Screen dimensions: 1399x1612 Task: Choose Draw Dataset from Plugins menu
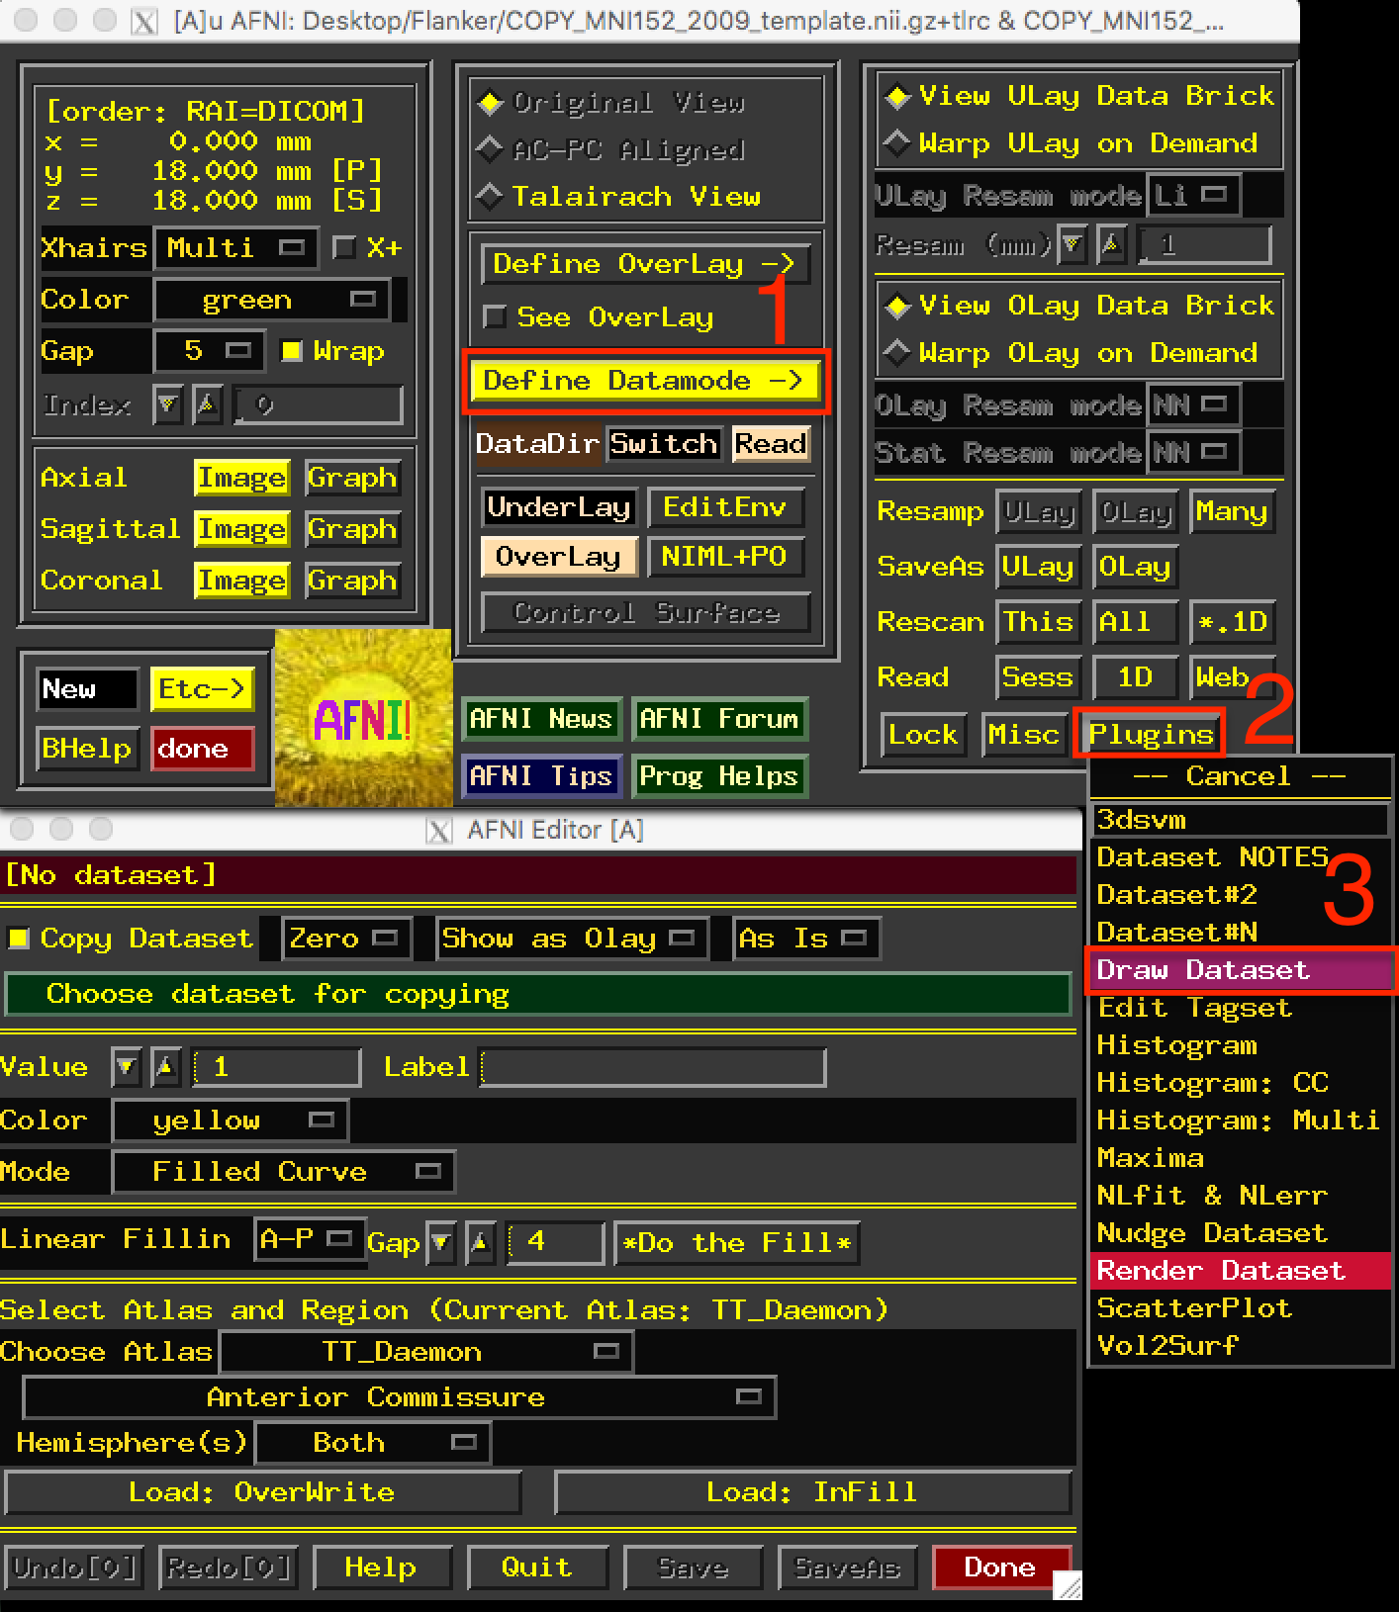(x=1240, y=970)
